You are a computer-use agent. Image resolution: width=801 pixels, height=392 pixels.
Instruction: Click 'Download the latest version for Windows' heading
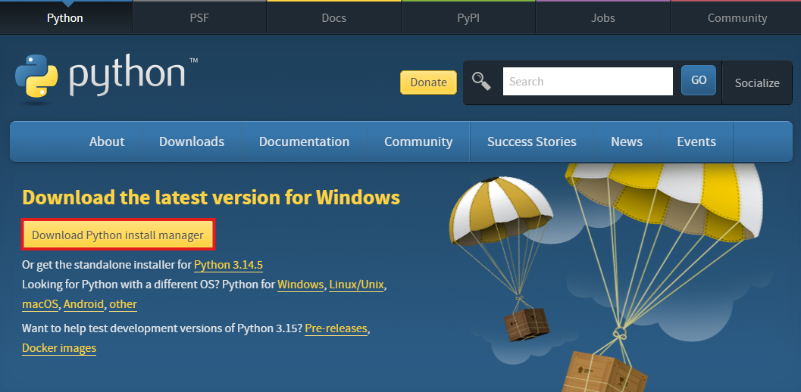pos(211,198)
